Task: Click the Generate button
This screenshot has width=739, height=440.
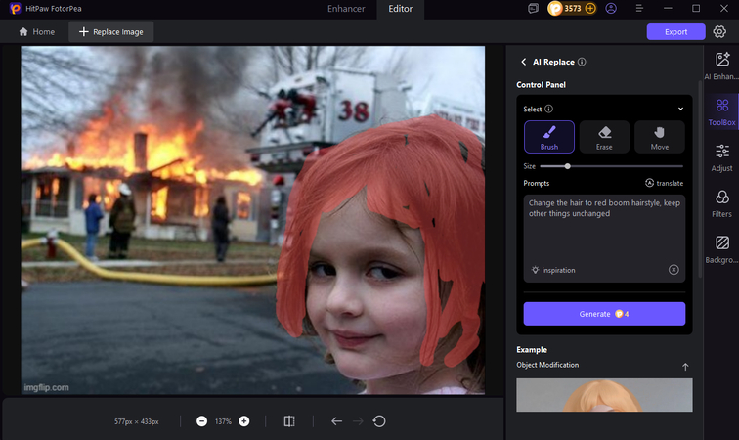Action: click(604, 313)
